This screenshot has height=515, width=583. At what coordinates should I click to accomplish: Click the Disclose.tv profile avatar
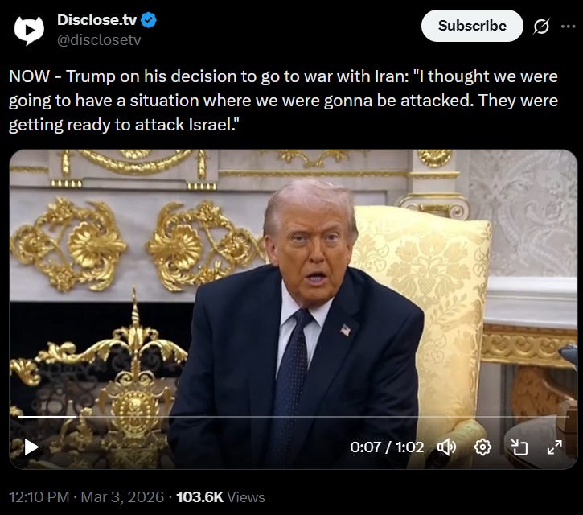[x=29, y=30]
